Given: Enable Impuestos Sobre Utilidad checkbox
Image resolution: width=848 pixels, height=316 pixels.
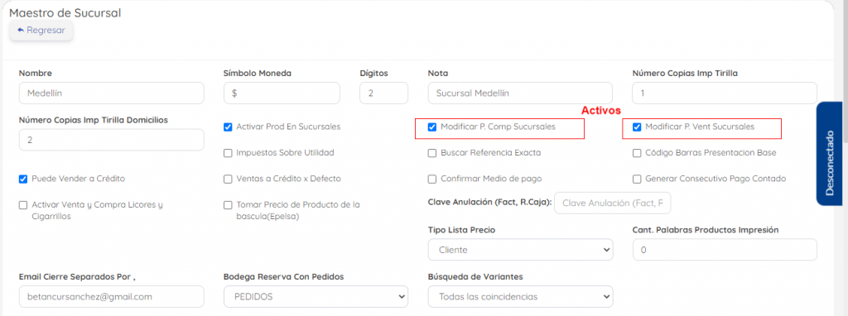Looking at the screenshot, I should click(228, 153).
